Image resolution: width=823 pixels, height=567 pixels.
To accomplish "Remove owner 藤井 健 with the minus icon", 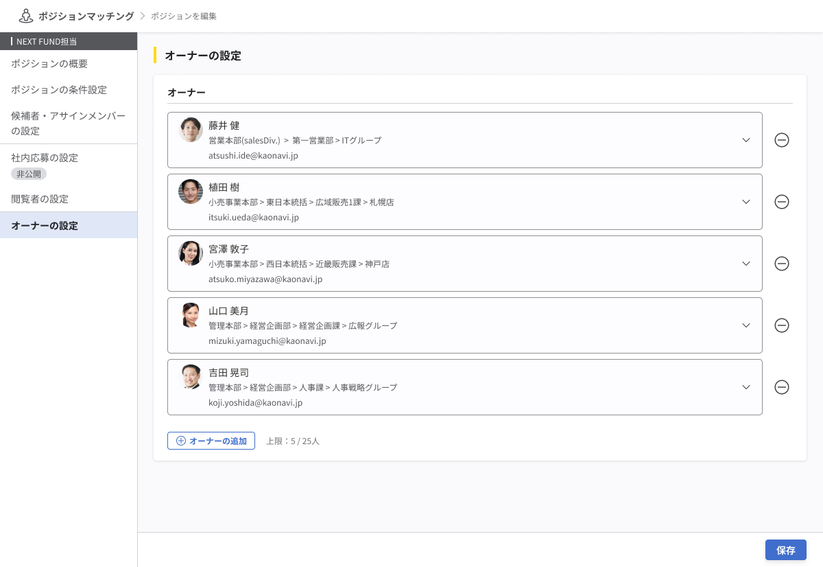I will pyautogui.click(x=782, y=140).
